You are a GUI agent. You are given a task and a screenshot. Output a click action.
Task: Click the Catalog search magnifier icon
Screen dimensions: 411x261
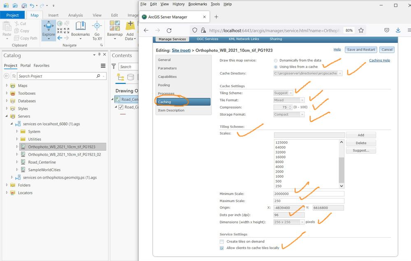point(98,76)
